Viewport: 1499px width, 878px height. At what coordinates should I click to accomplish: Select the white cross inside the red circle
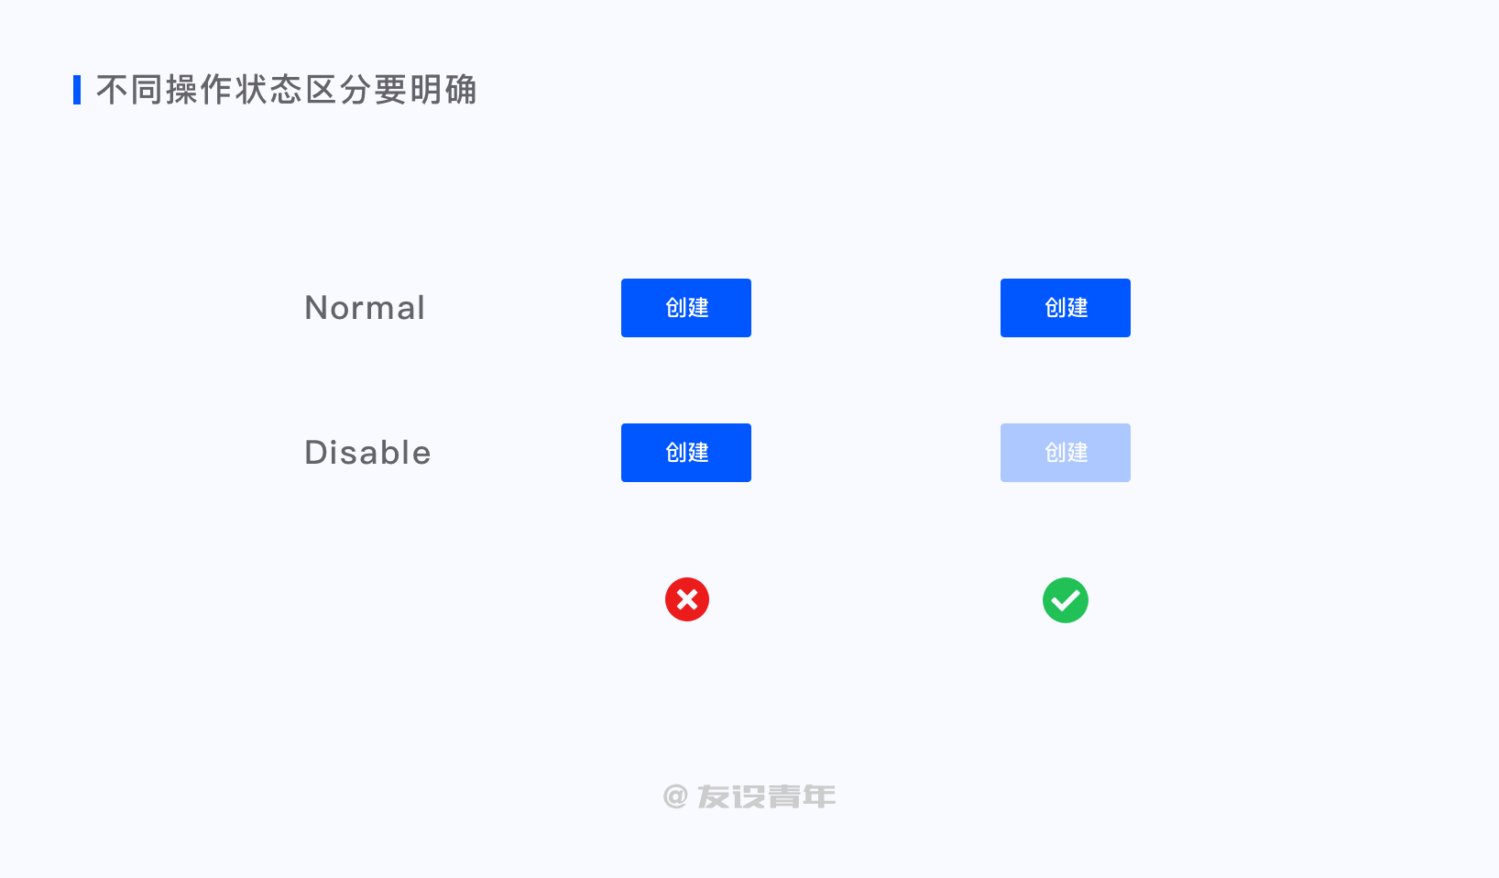tap(687, 599)
